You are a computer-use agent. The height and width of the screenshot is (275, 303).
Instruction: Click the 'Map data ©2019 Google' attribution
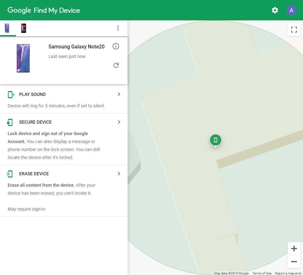point(231,273)
